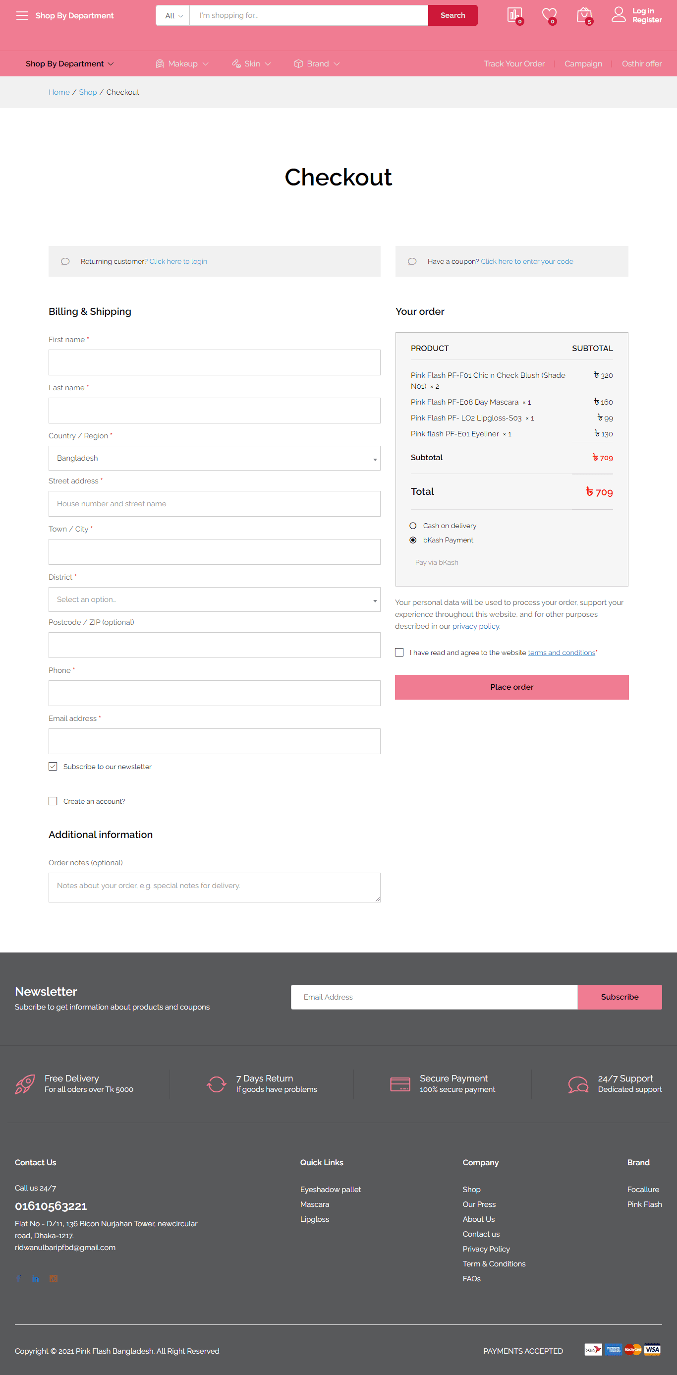This screenshot has width=677, height=1375.
Task: Select Cash on delivery payment option
Action: pyautogui.click(x=413, y=525)
